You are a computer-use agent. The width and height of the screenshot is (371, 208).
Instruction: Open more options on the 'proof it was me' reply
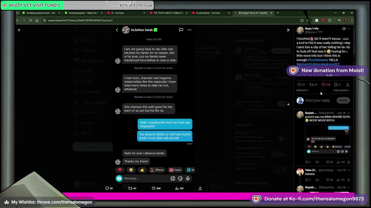pos(349,113)
